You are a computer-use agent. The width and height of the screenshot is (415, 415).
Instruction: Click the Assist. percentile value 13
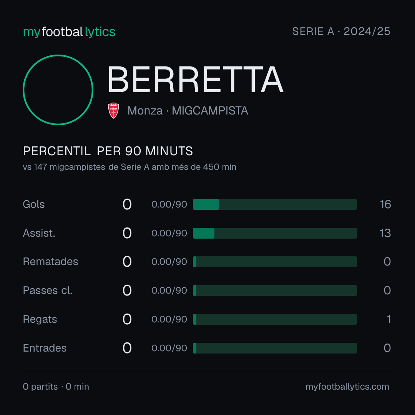[385, 233]
